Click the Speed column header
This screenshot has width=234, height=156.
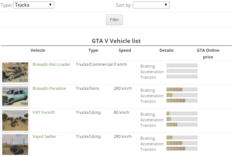pos(125,50)
